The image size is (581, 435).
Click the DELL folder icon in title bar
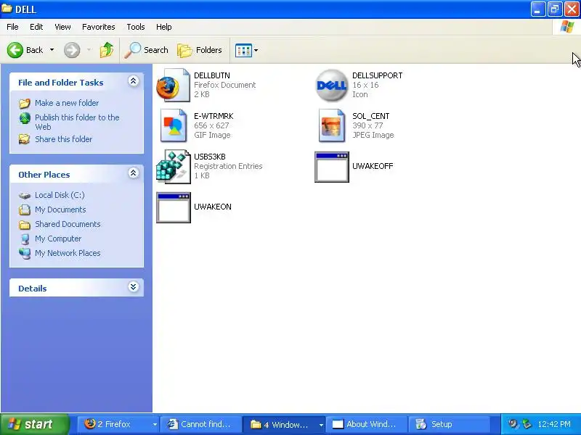click(x=7, y=9)
